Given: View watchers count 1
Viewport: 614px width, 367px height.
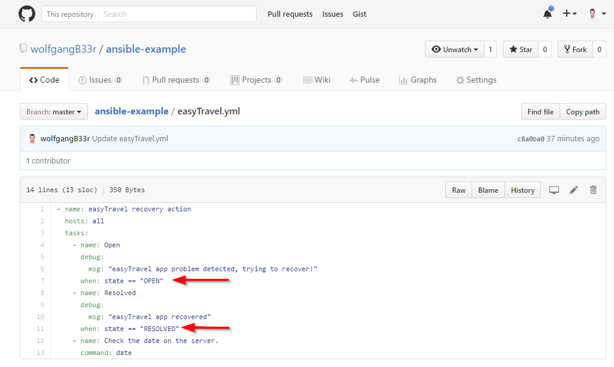Looking at the screenshot, I should coord(490,49).
